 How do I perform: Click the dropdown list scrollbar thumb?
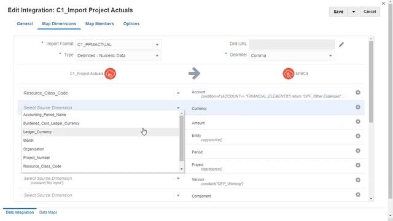click(x=182, y=138)
